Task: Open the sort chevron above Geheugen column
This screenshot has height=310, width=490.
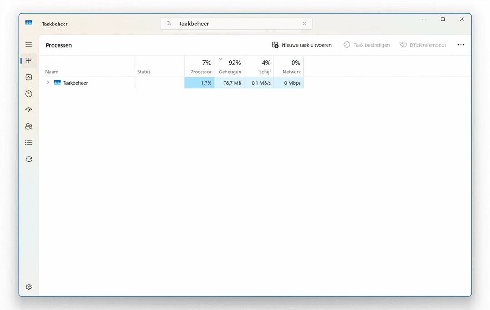Action: click(220, 59)
